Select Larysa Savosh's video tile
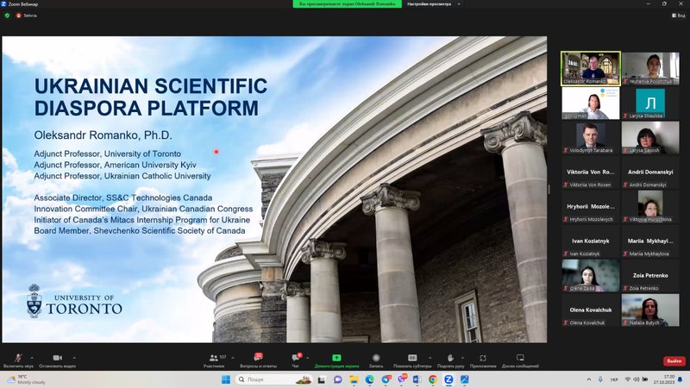 (650, 138)
